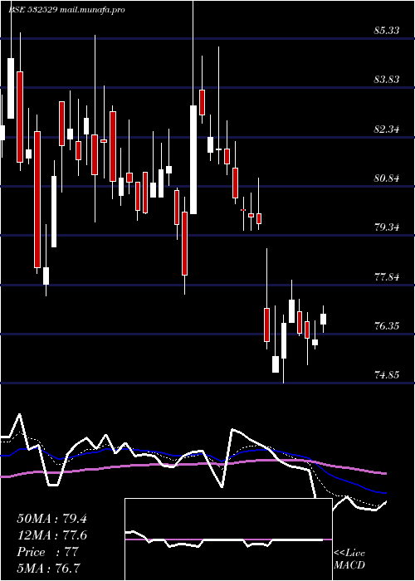Click the mail.munafa.pro watermark text
The width and height of the screenshot is (415, 581).
pyautogui.click(x=92, y=10)
